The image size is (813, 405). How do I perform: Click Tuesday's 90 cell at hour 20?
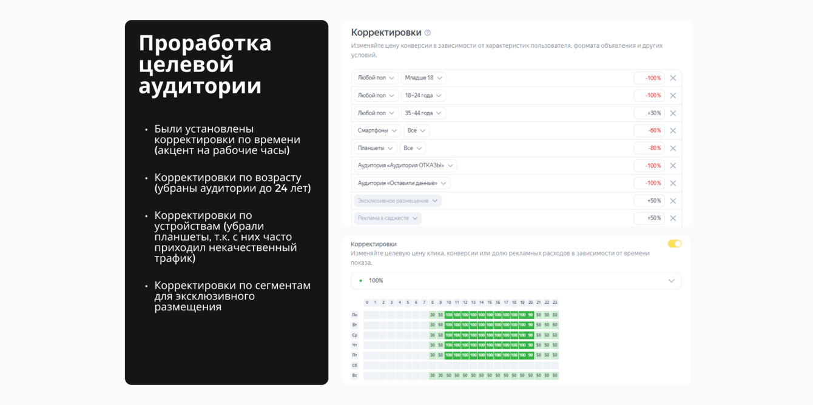(x=530, y=325)
